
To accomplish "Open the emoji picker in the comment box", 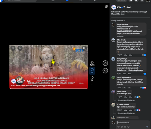I will (122, 127).
